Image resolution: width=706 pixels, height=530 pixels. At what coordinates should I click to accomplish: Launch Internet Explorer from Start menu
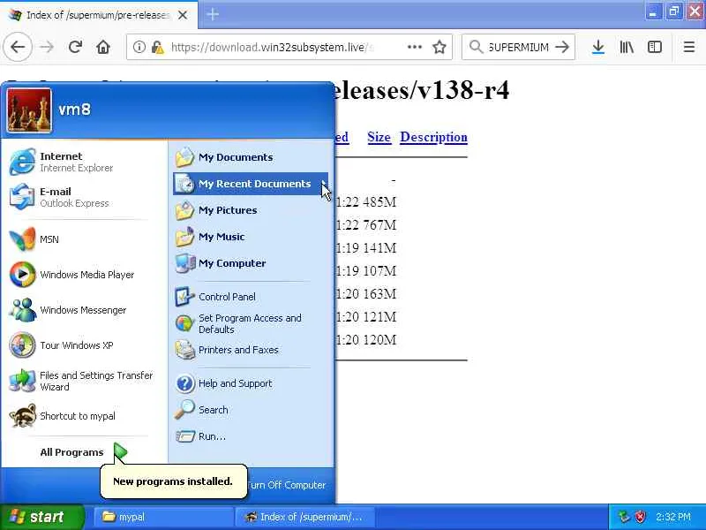pyautogui.click(x=83, y=162)
